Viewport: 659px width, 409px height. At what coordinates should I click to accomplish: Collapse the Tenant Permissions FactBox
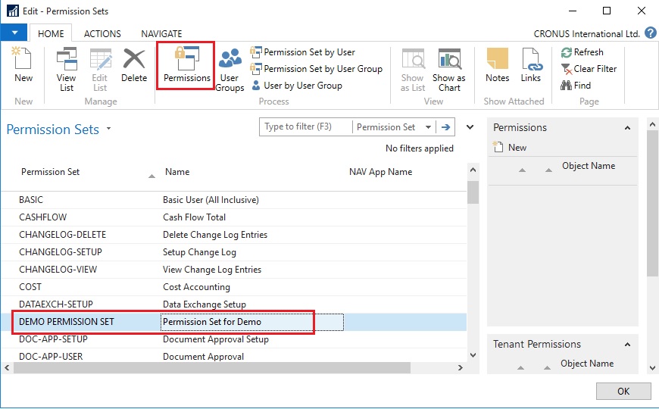coord(627,345)
